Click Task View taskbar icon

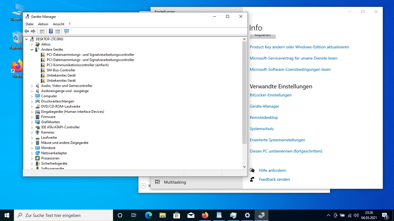pyautogui.click(x=134, y=215)
